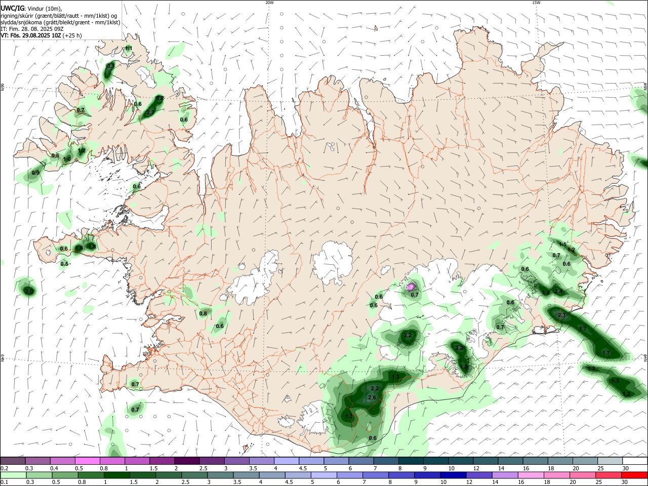Viewport: 648px width, 486px height.
Task: Click the '2.6' precipitation value on the map
Action: pyautogui.click(x=372, y=397)
